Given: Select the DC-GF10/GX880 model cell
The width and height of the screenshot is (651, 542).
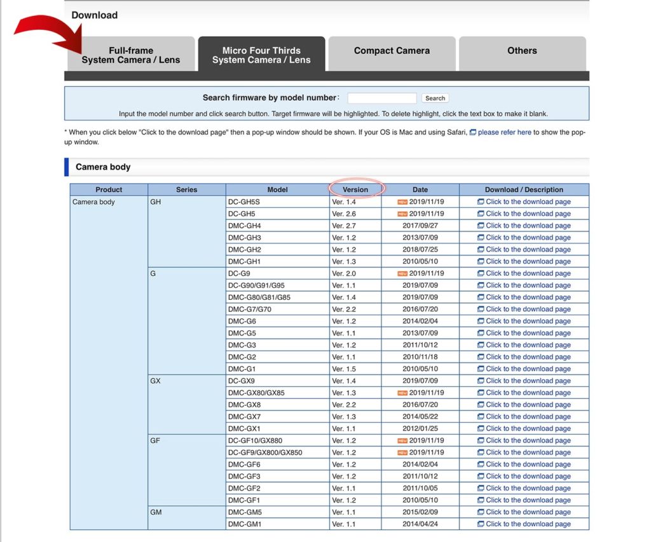Looking at the screenshot, I should click(x=277, y=440).
